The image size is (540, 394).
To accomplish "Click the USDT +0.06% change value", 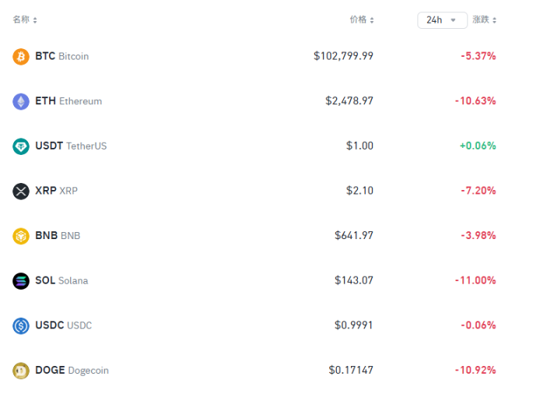I will pyautogui.click(x=478, y=146).
